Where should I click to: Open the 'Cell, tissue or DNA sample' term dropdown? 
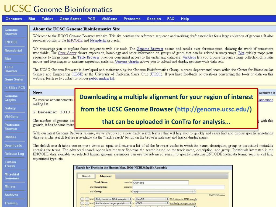113,199
